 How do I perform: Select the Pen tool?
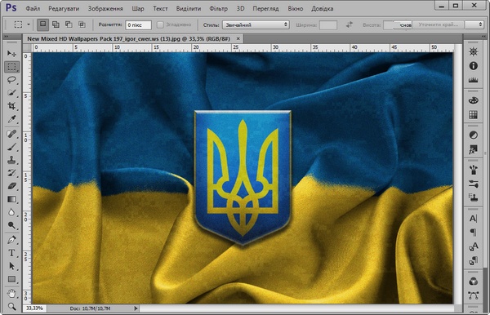point(11,240)
